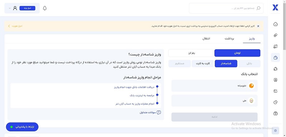Open the swap/exchange icon in the sidebar
The width and height of the screenshot is (286, 137).
[x=275, y=47]
